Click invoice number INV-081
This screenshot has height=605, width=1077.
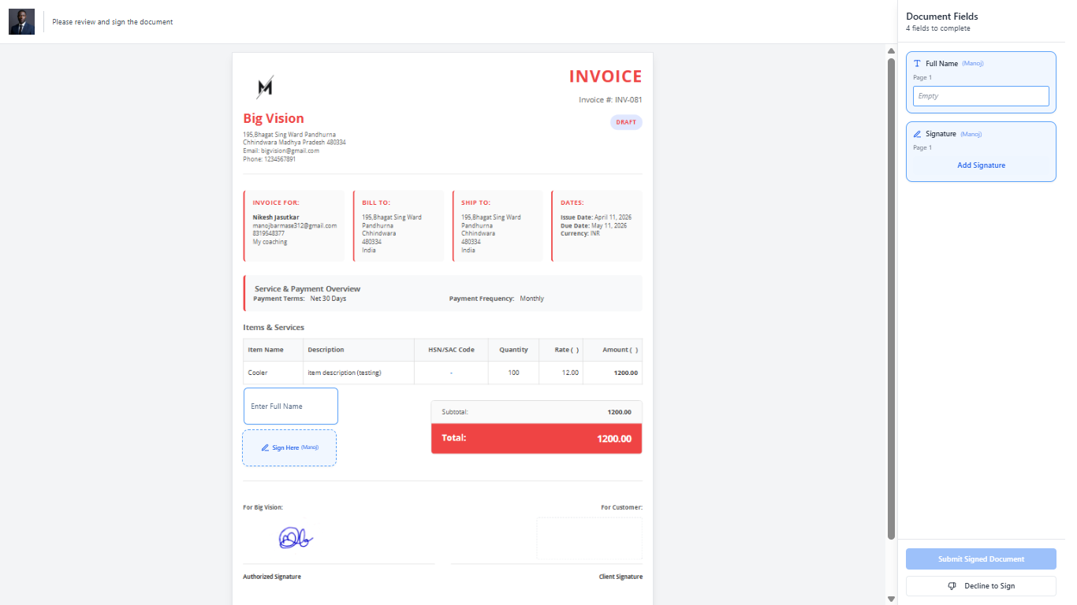[610, 100]
